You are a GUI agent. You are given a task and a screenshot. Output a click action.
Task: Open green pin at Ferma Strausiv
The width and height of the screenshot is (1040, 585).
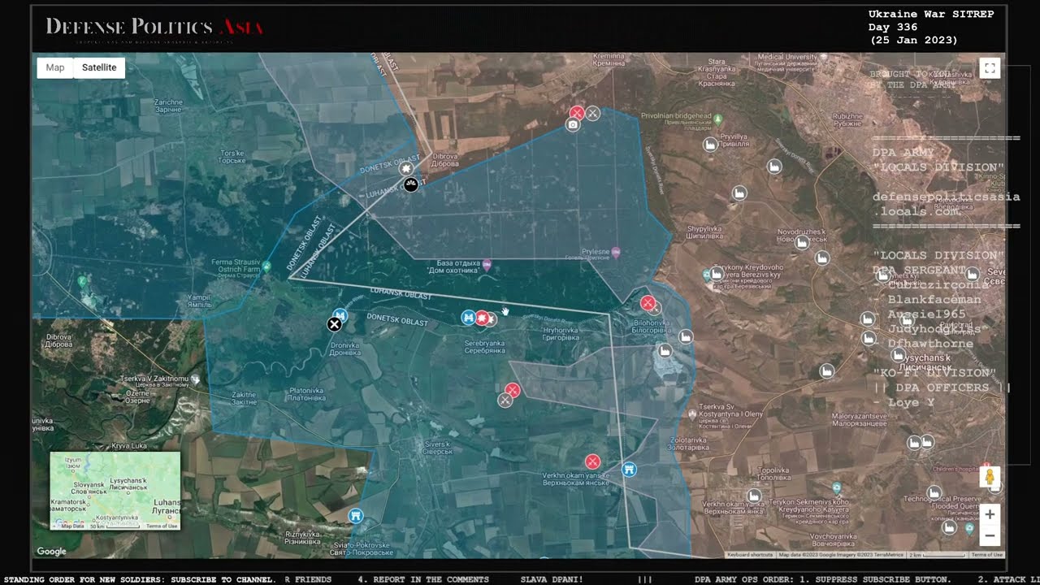(266, 266)
